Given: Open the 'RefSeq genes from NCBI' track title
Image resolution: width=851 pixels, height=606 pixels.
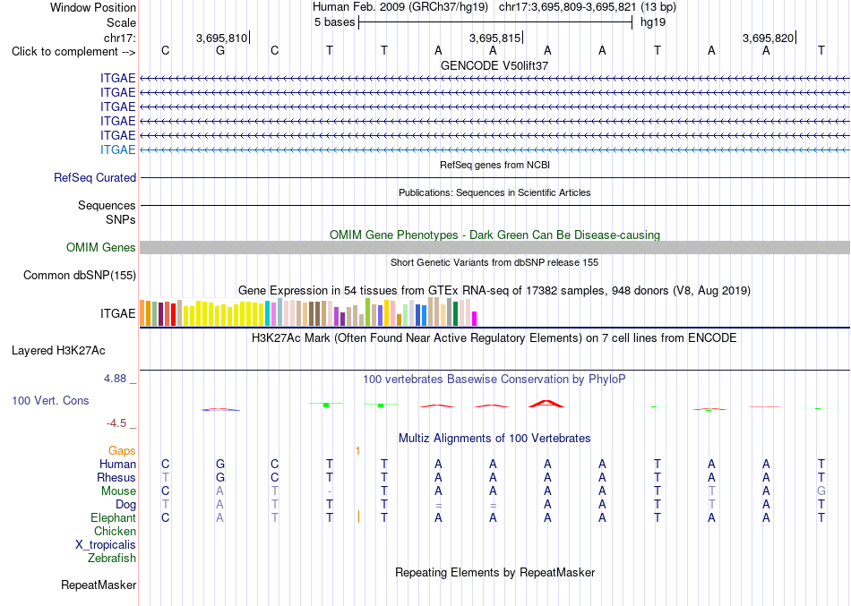Looking at the screenshot, I should point(494,165).
